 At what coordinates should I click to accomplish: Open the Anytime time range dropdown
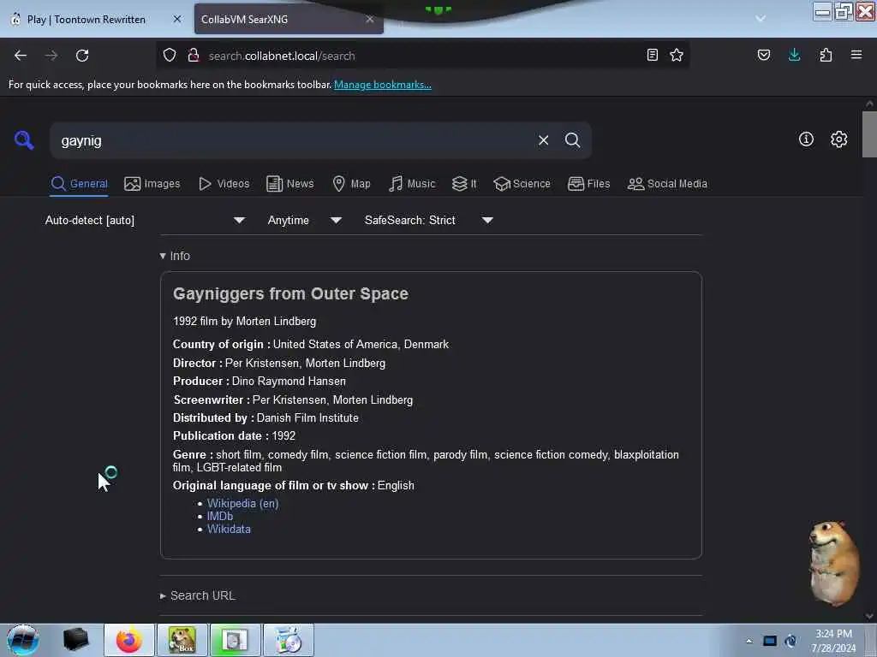point(304,220)
